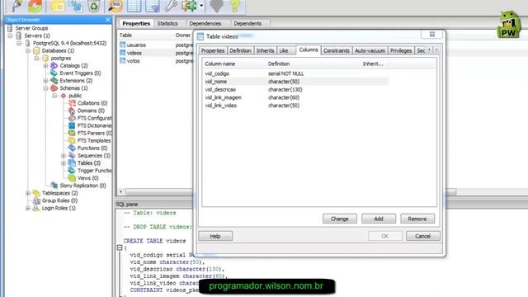
Task: Click the yellow Properties toolbar icon
Action: point(58,6)
